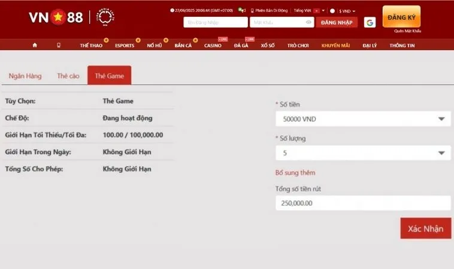Expand the Số lượng quantity dropdown
The image size is (454, 269).
(x=363, y=153)
